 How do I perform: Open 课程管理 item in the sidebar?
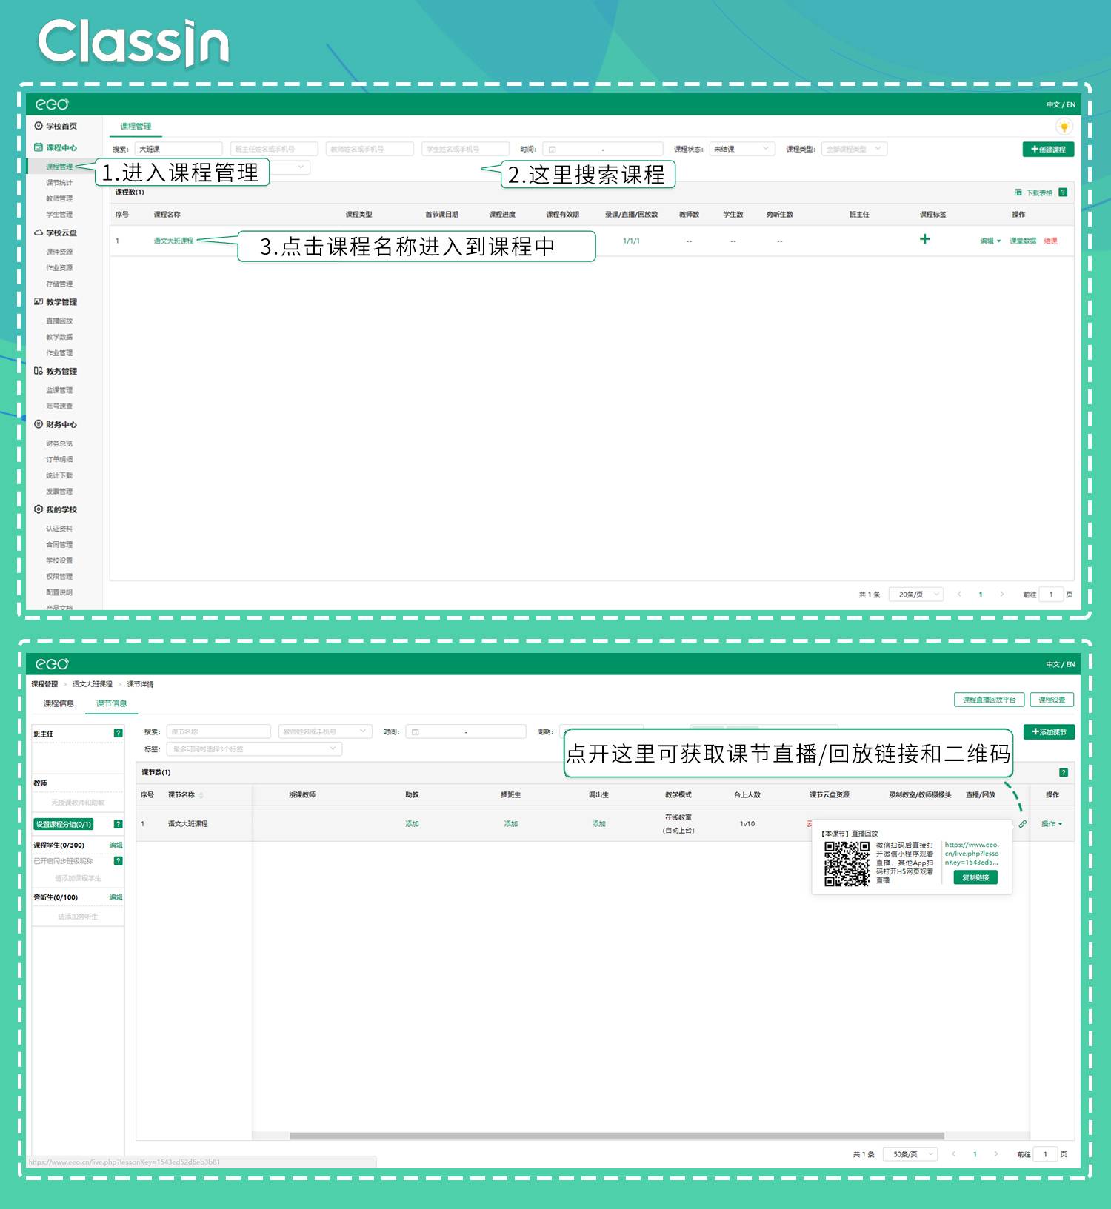[59, 167]
